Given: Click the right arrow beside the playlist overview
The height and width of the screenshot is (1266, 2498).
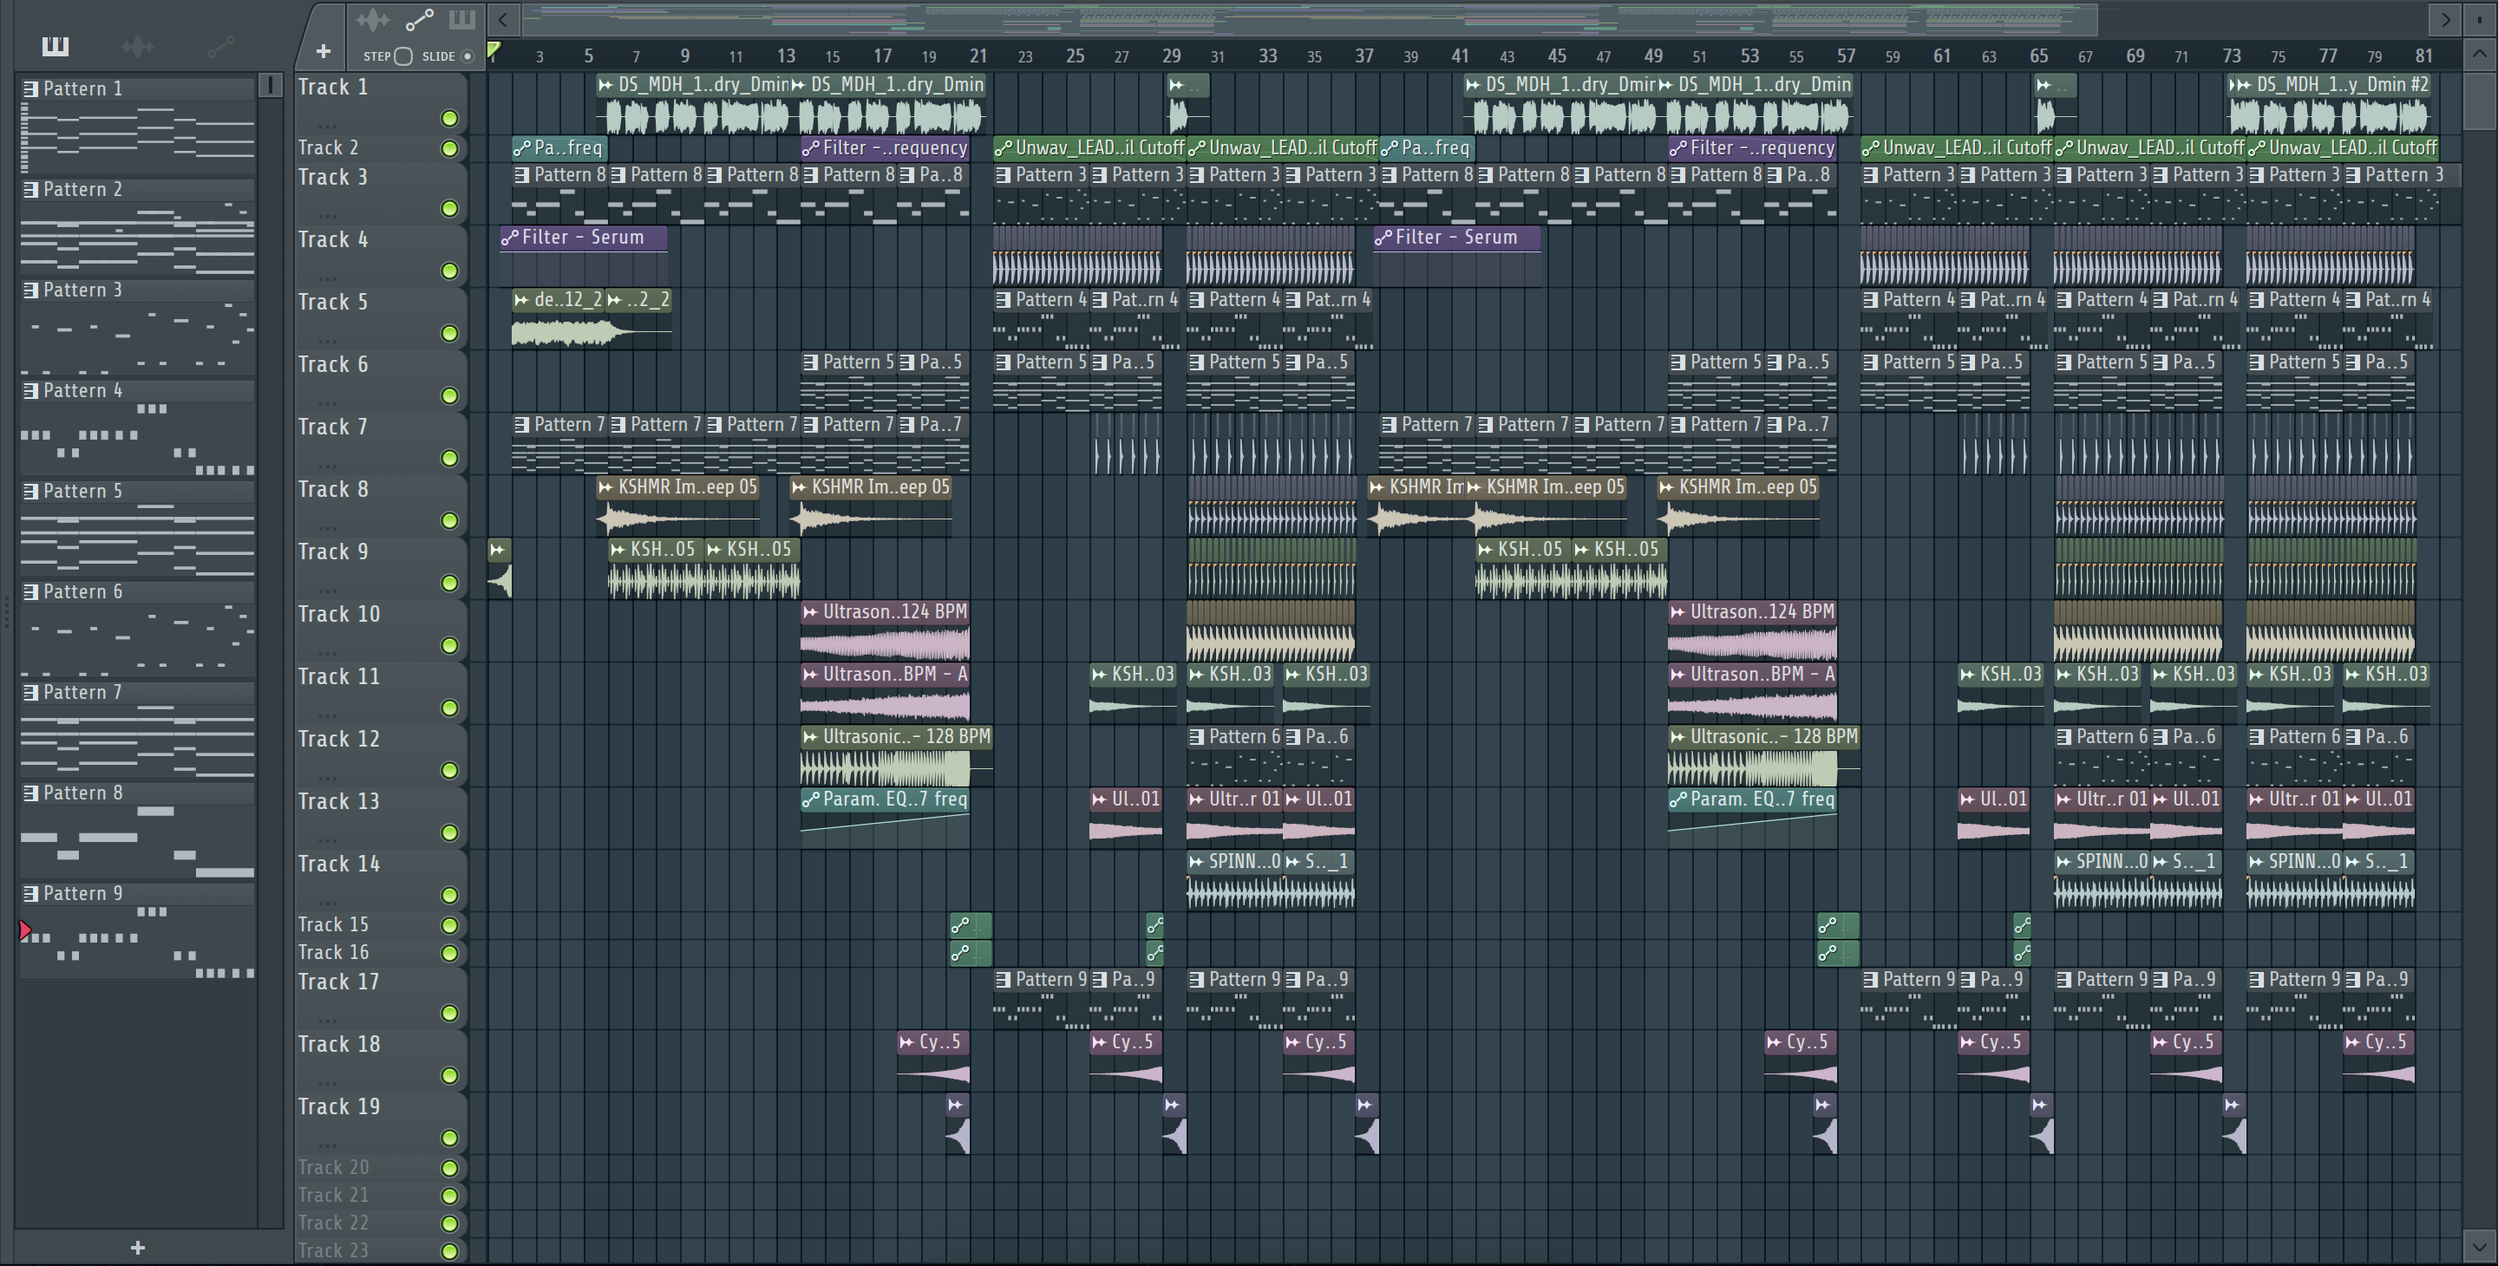Looking at the screenshot, I should (x=2445, y=19).
